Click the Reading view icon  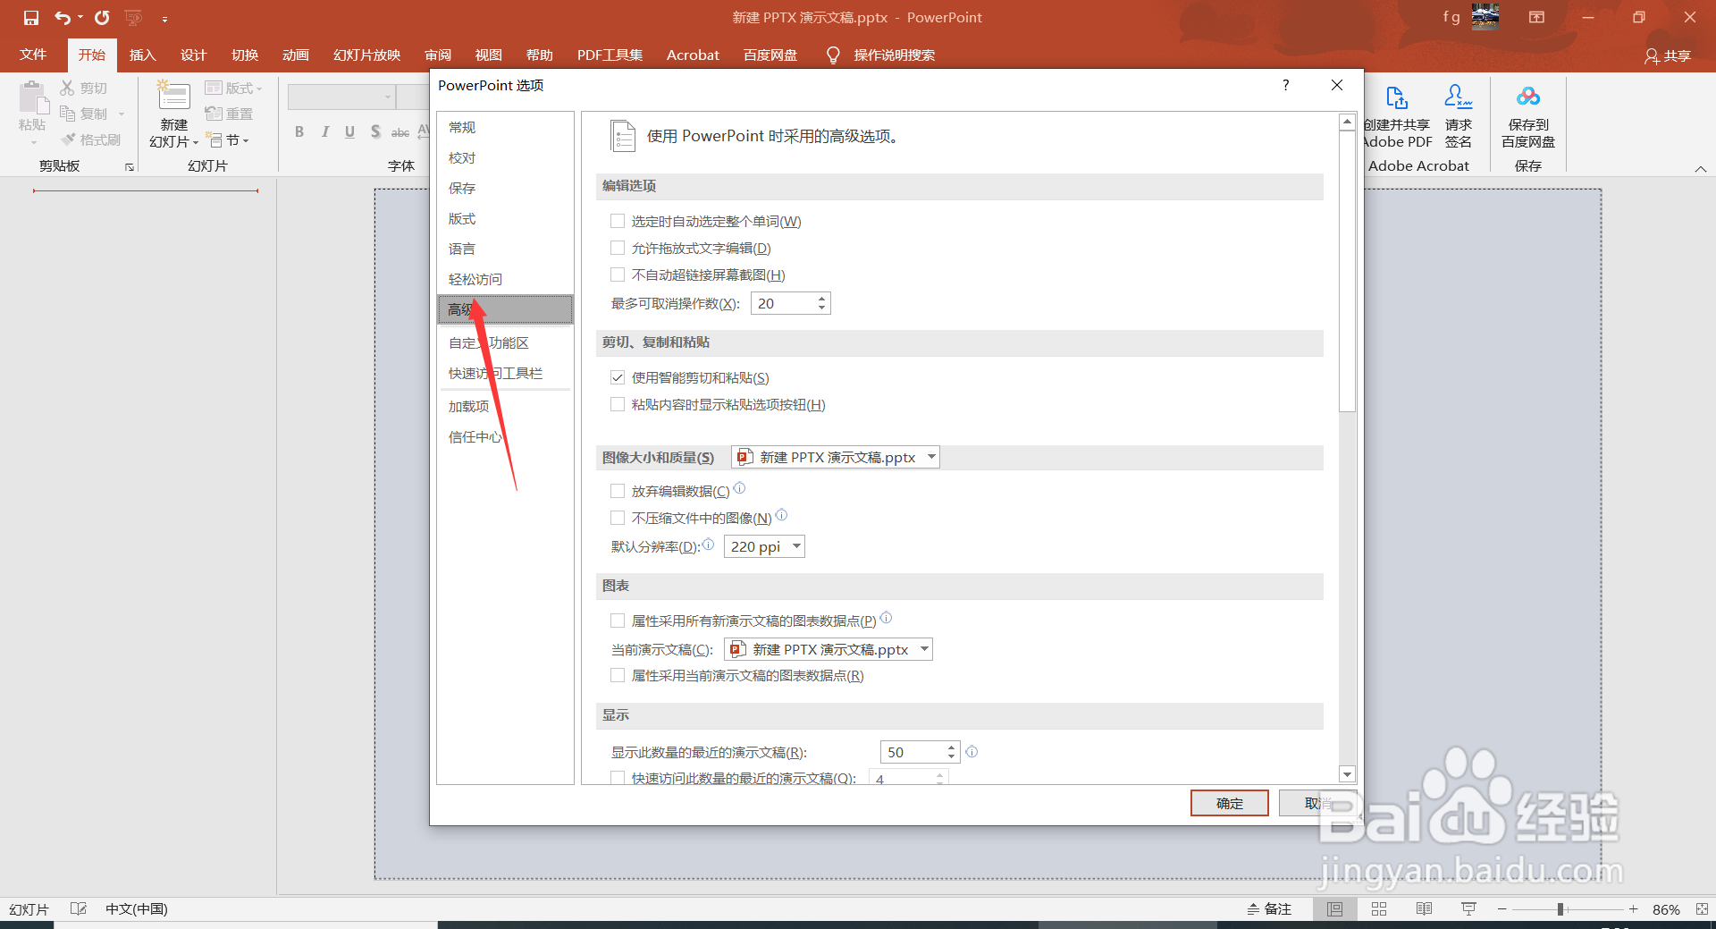[x=1424, y=909]
